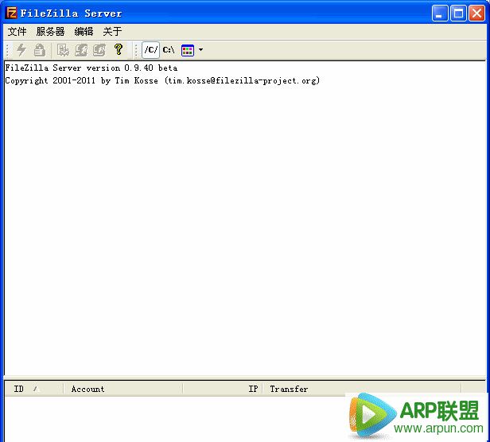Sort by the Transfer column header

coord(362,389)
